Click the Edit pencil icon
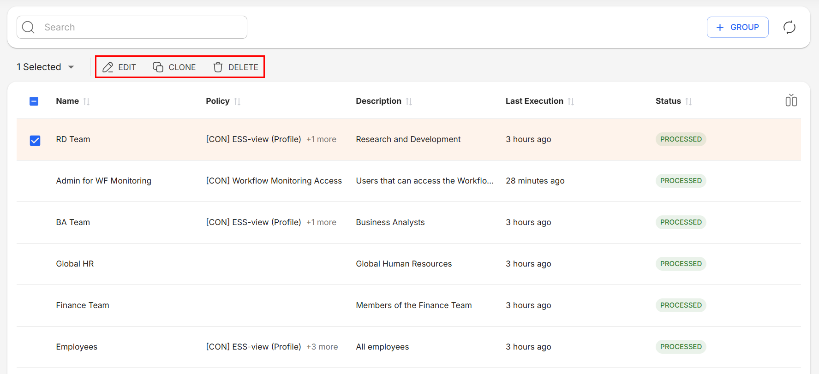The width and height of the screenshot is (819, 374). tap(108, 67)
